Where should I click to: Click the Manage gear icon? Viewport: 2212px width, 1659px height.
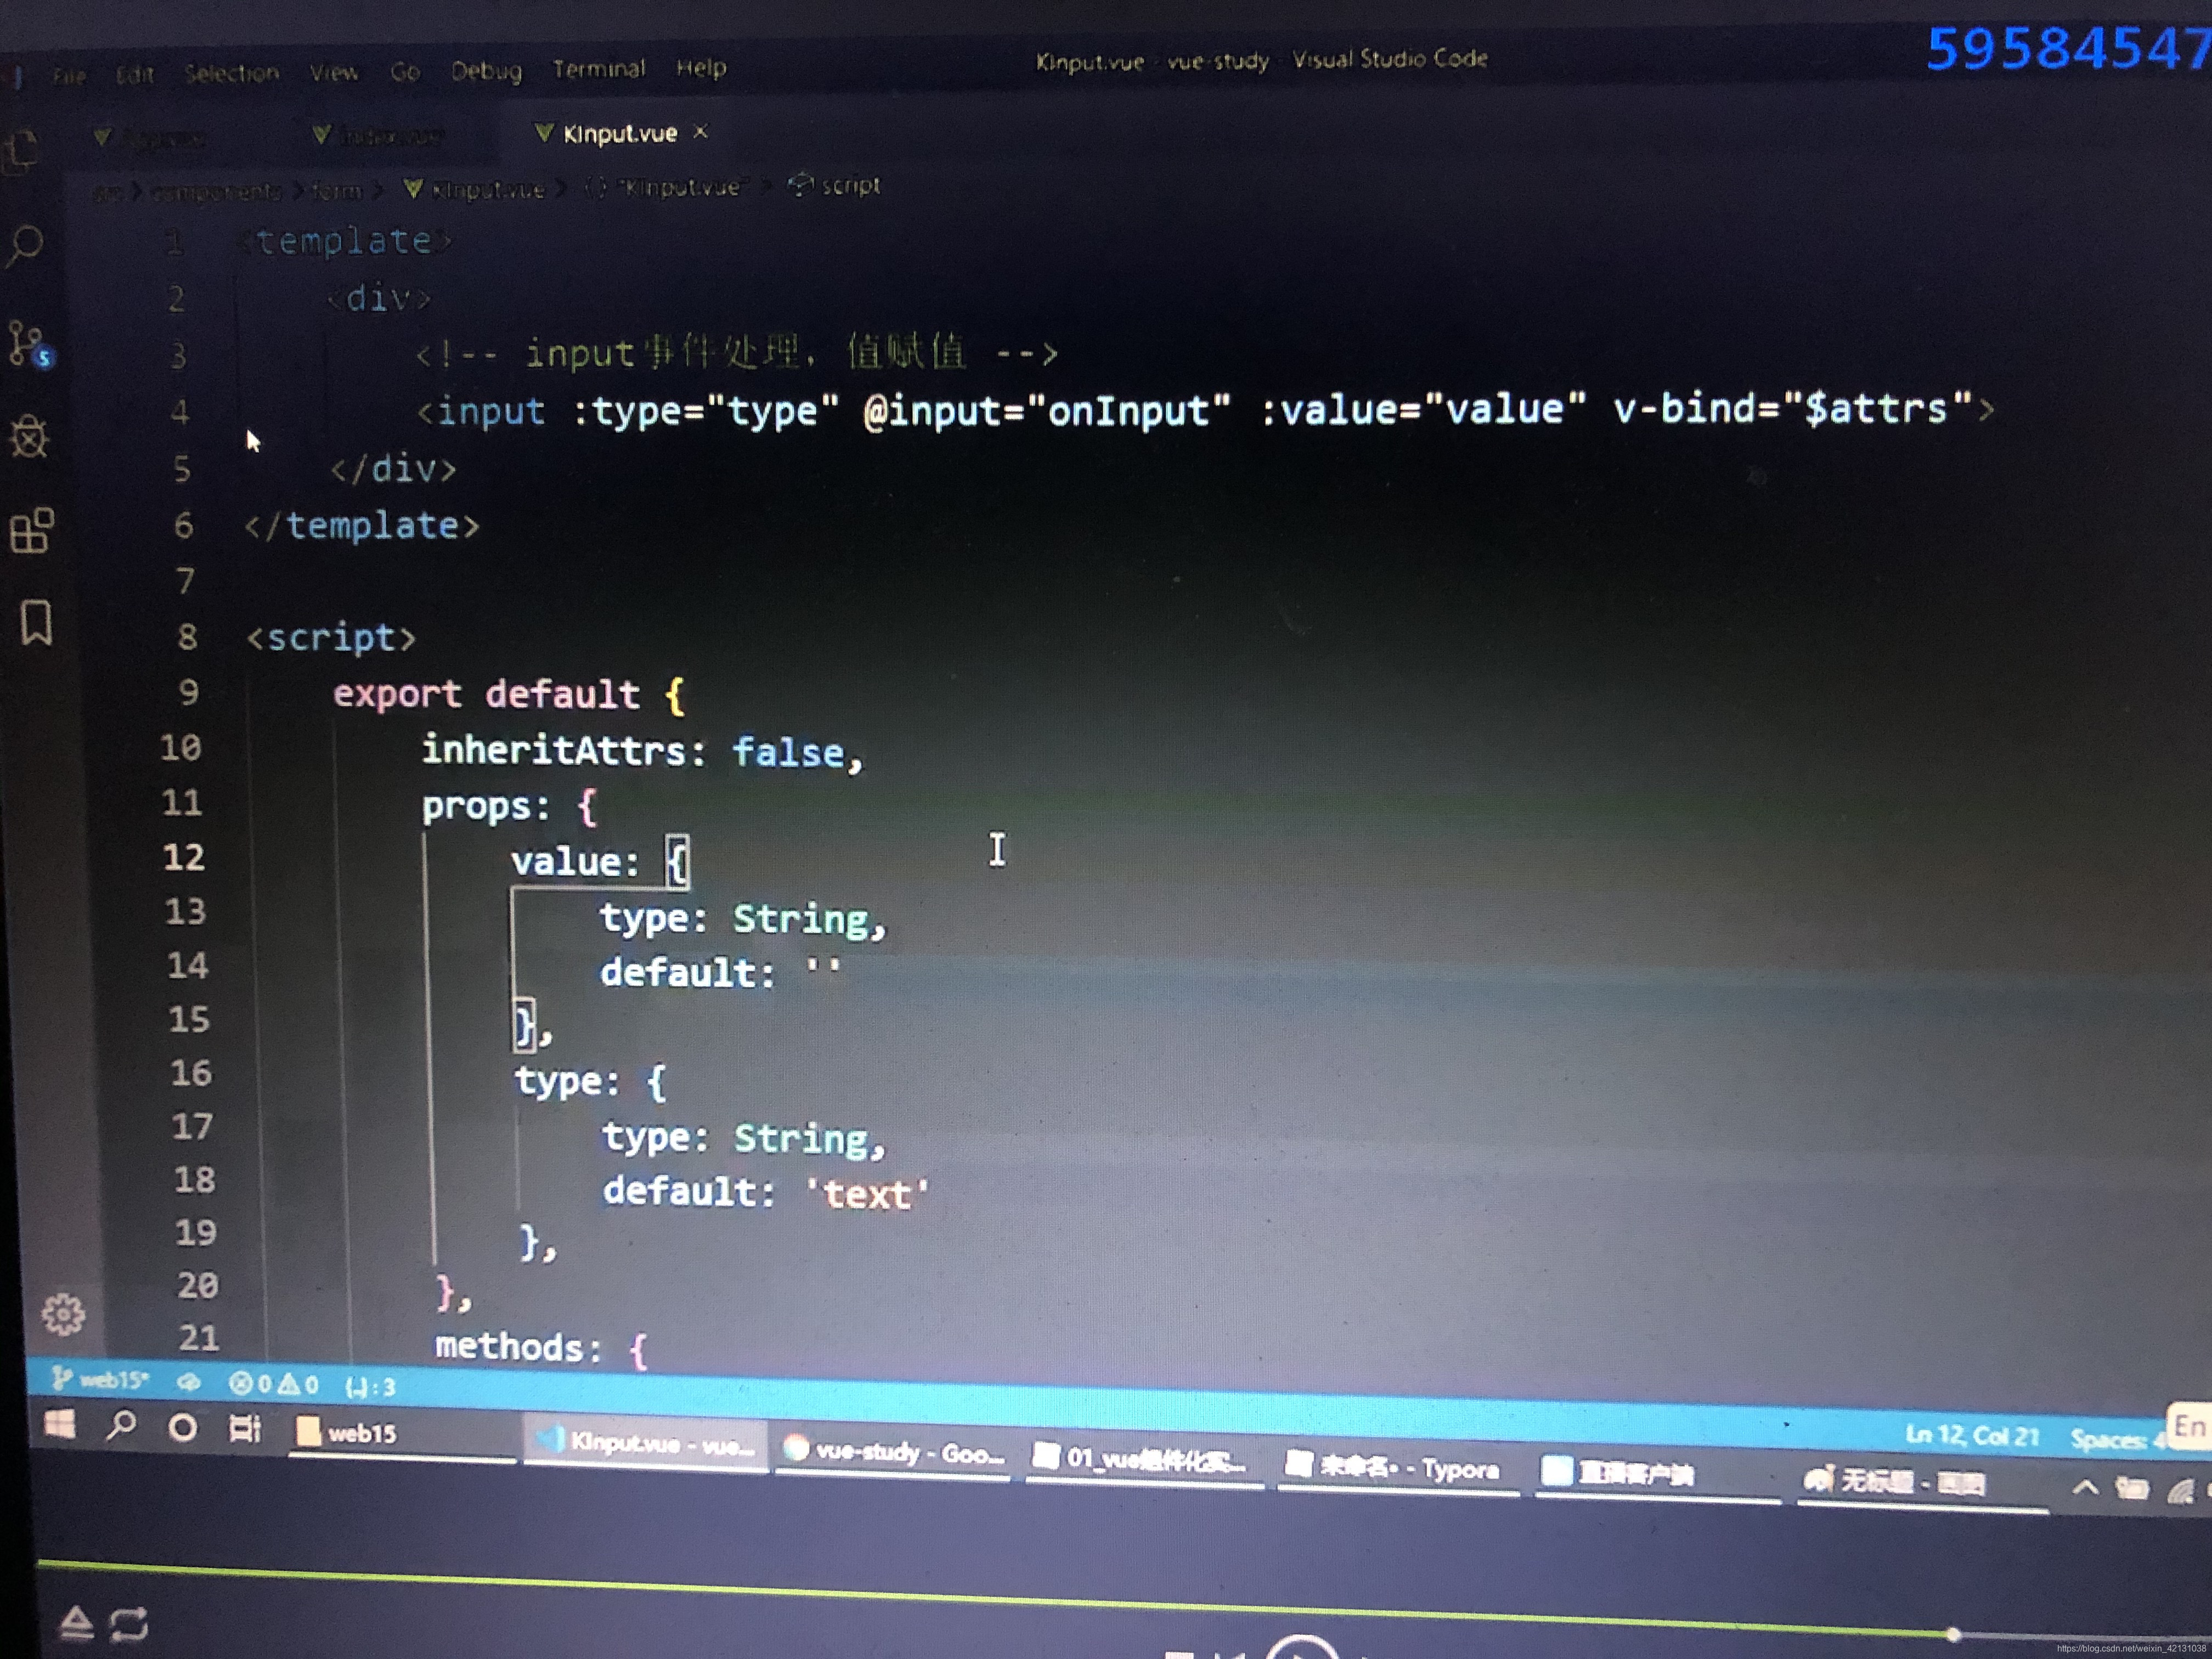[63, 1314]
